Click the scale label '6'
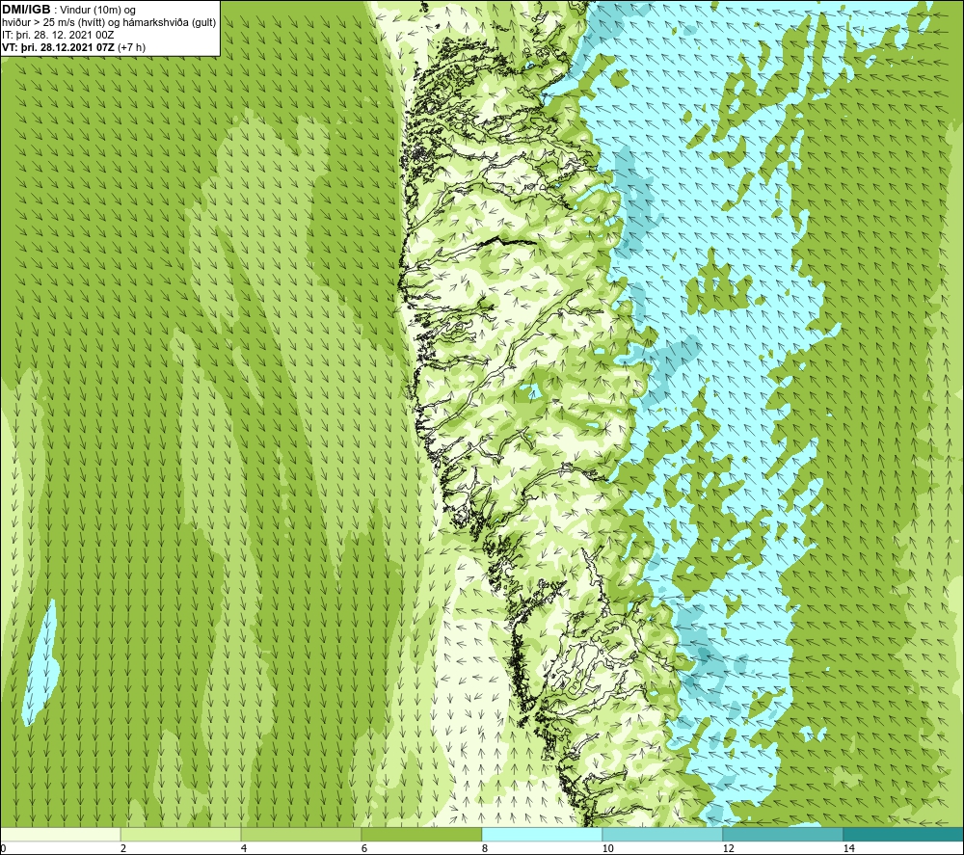The image size is (964, 855). tap(364, 848)
